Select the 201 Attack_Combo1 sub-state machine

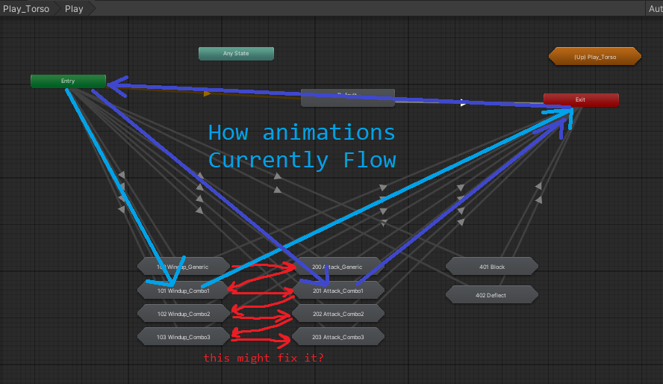tap(337, 291)
